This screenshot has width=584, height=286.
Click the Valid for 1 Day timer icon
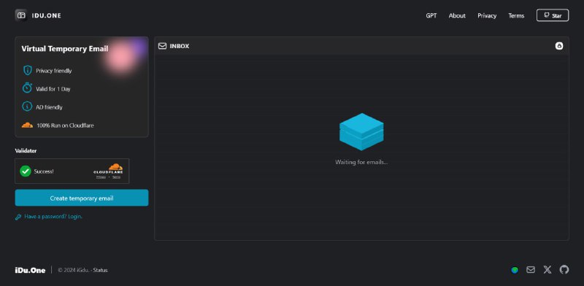[27, 88]
